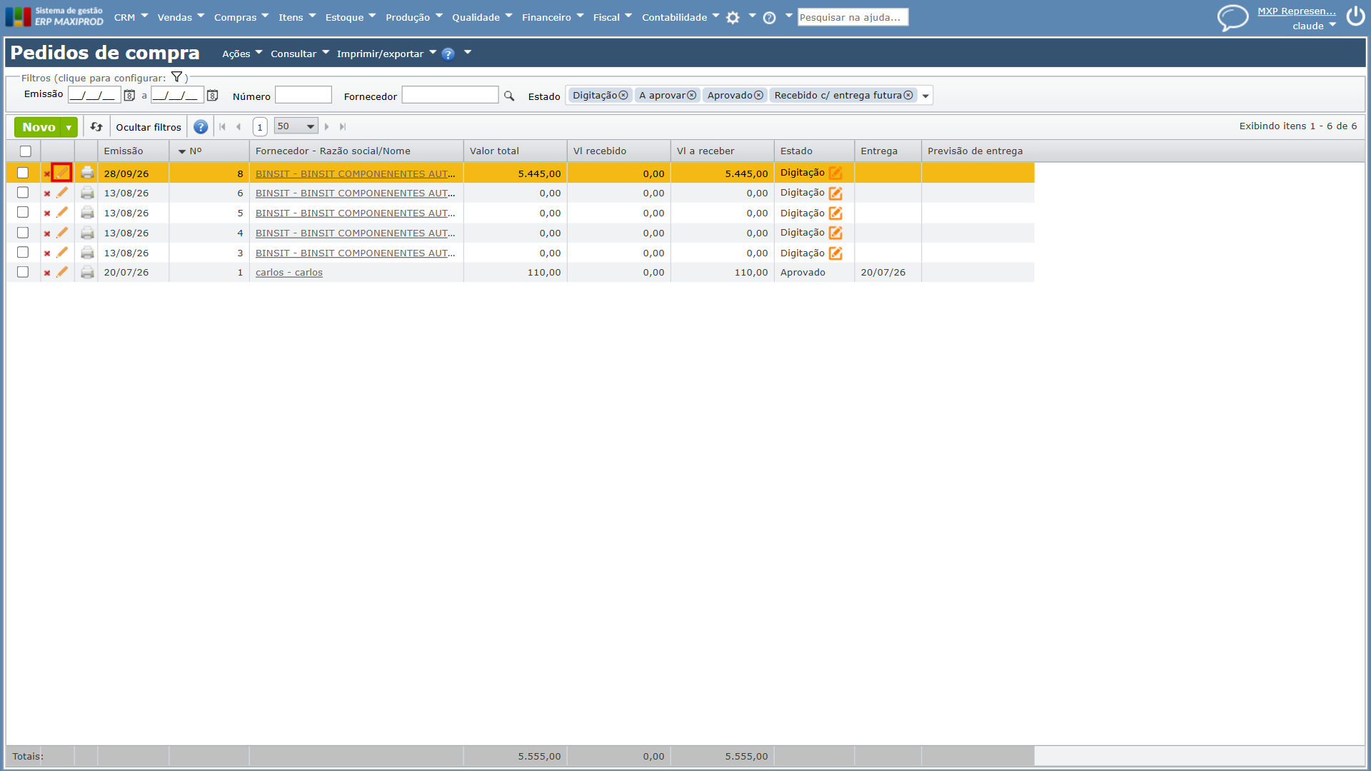This screenshot has width=1371, height=771.
Task: Click the pencil edit icon for order 1
Action: point(62,272)
